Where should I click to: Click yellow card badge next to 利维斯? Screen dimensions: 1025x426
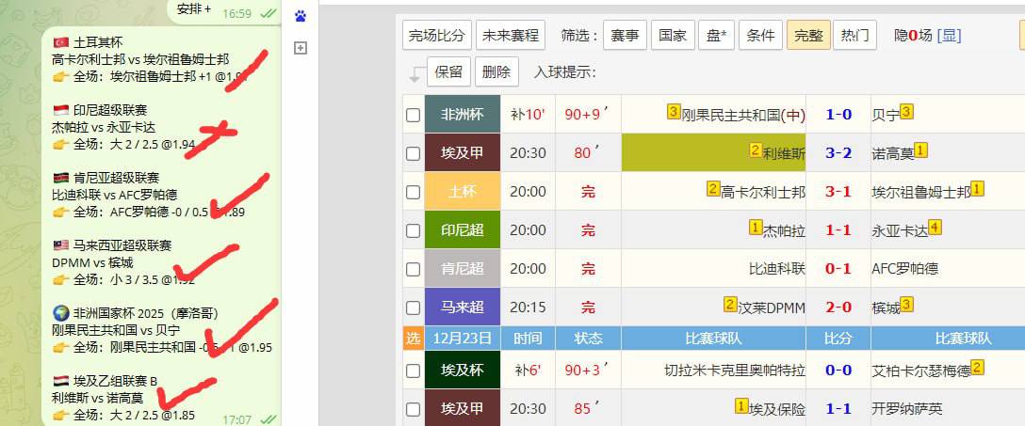(755, 150)
